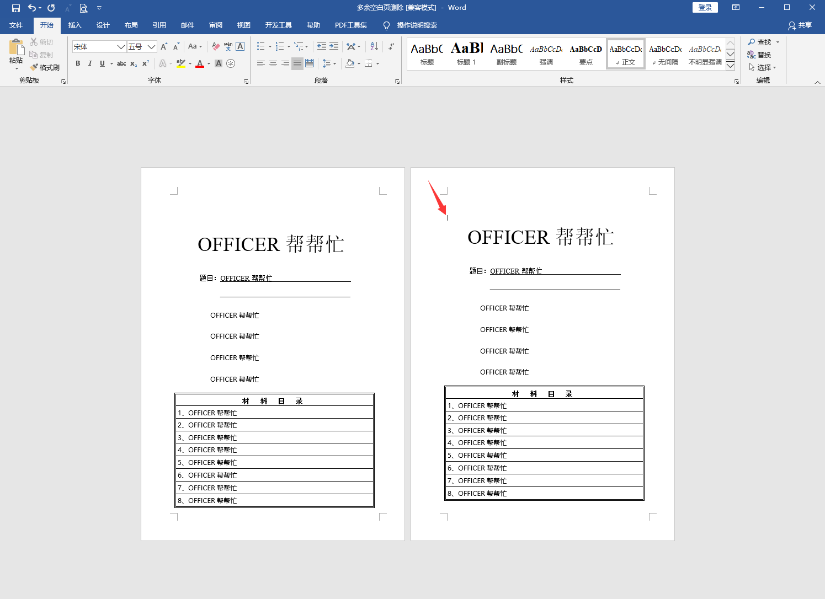
Task: Click the Undo arrow in quick access toolbar
Action: 32,8
